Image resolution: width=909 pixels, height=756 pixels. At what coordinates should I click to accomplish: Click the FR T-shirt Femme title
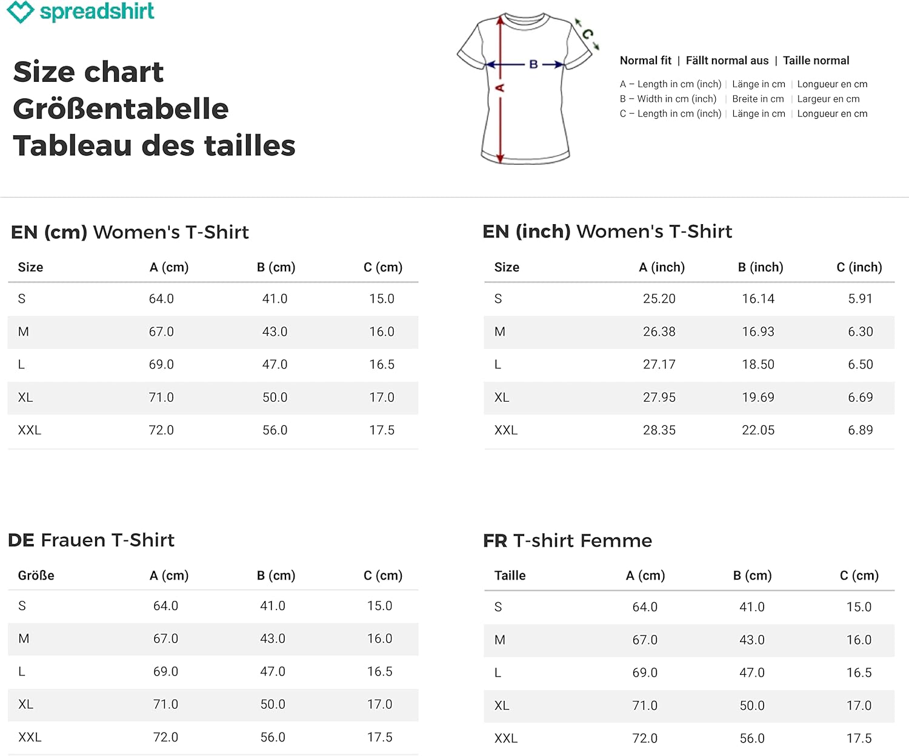point(567,540)
